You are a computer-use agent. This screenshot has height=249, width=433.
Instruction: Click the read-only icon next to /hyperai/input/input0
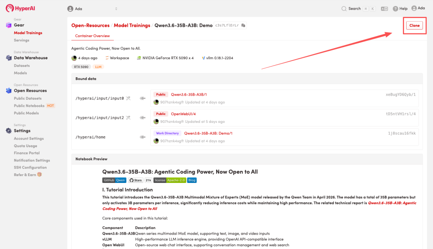[x=128, y=98]
